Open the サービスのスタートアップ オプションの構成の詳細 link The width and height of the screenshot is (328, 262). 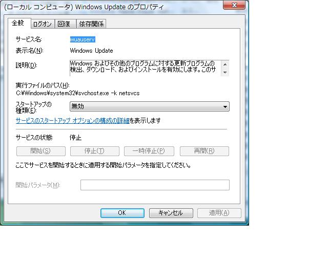[72, 121]
